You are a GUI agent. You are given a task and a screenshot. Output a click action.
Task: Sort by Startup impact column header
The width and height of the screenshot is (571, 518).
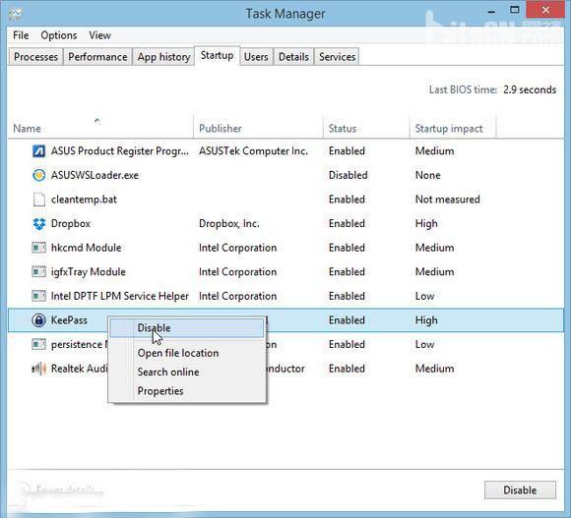(x=449, y=129)
